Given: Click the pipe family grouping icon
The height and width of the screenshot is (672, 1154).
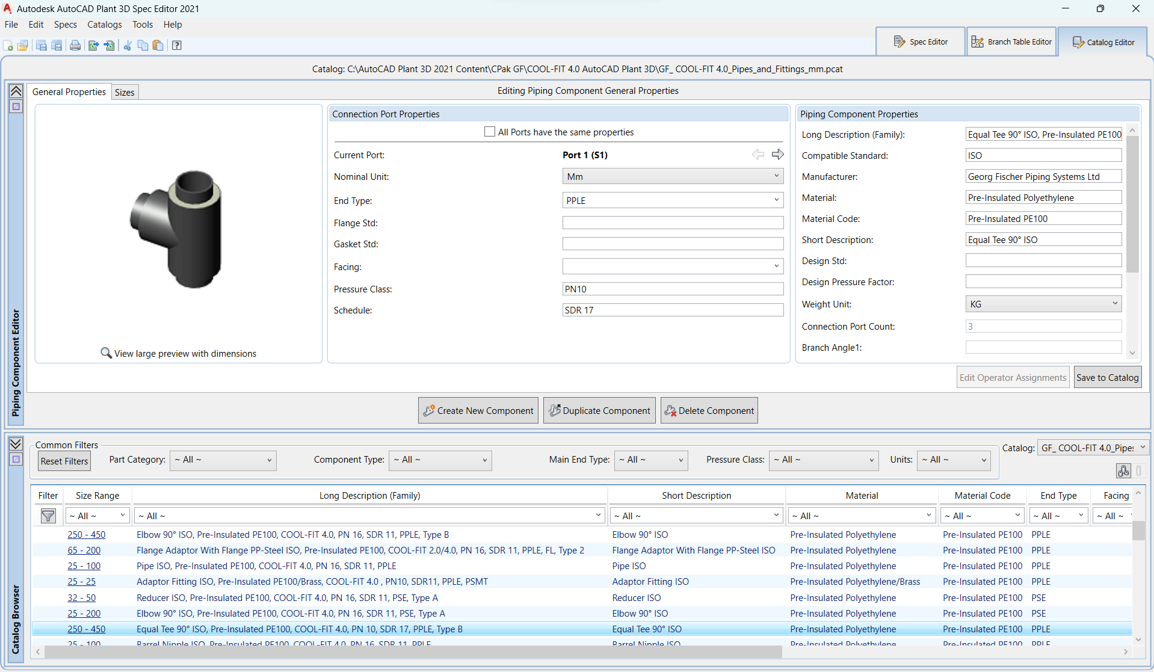Looking at the screenshot, I should [1123, 470].
